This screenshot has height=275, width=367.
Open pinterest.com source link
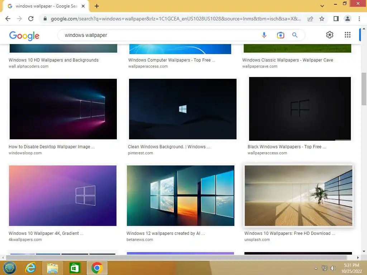(140, 153)
